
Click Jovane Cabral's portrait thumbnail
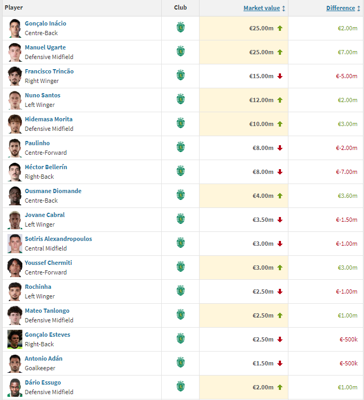point(15,220)
